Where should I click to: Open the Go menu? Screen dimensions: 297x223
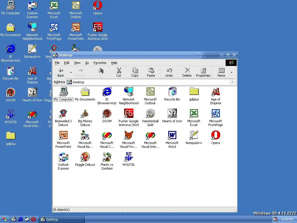[x=87, y=63]
